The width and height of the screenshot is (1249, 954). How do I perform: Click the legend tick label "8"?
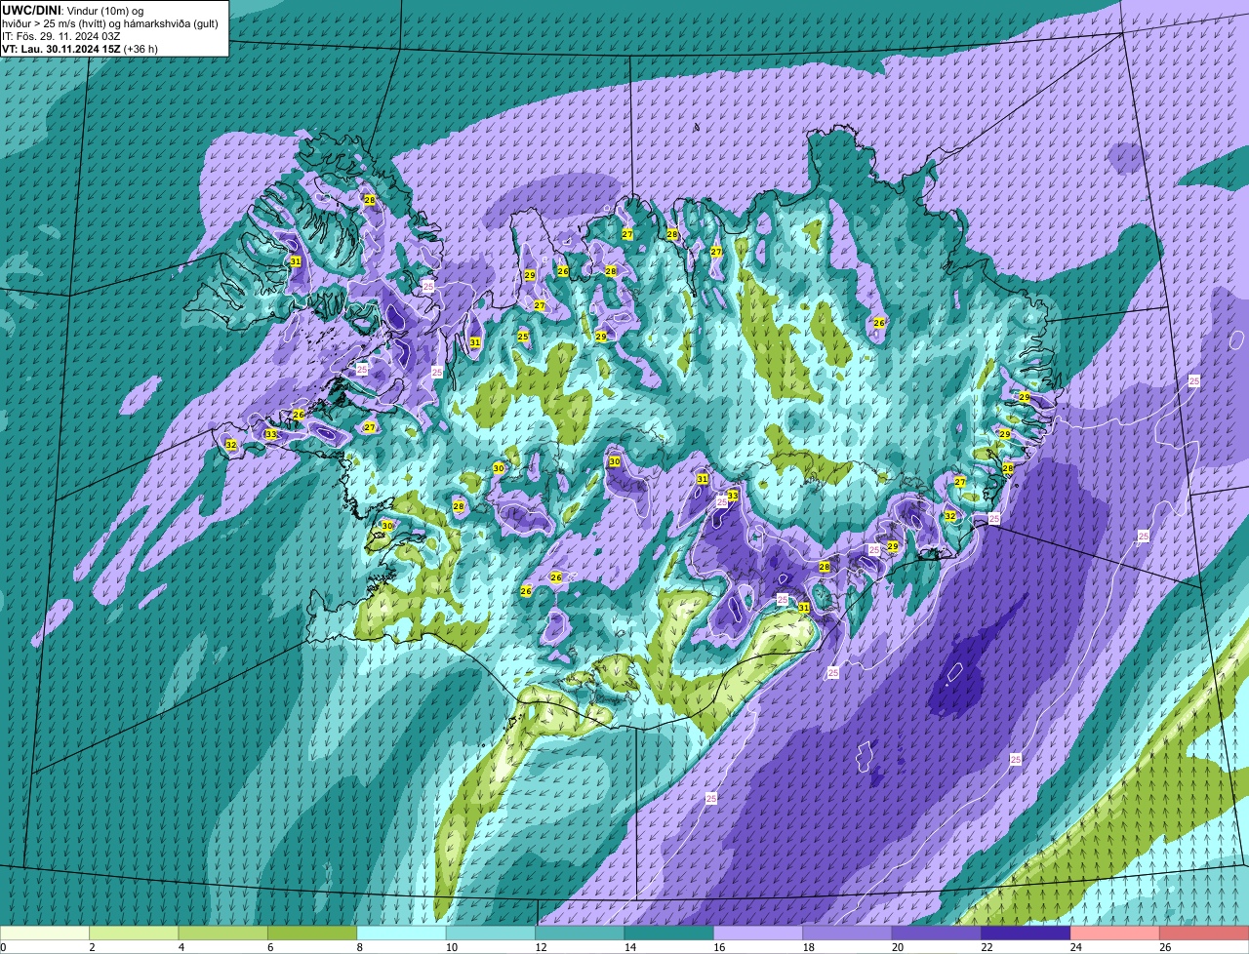pos(359,947)
